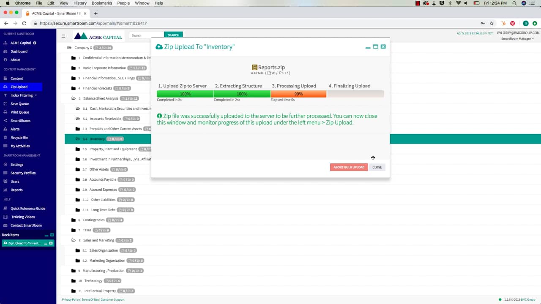541x304 pixels.
Task: Open the Wi-Fi menu bar icon
Action: click(x=458, y=3)
